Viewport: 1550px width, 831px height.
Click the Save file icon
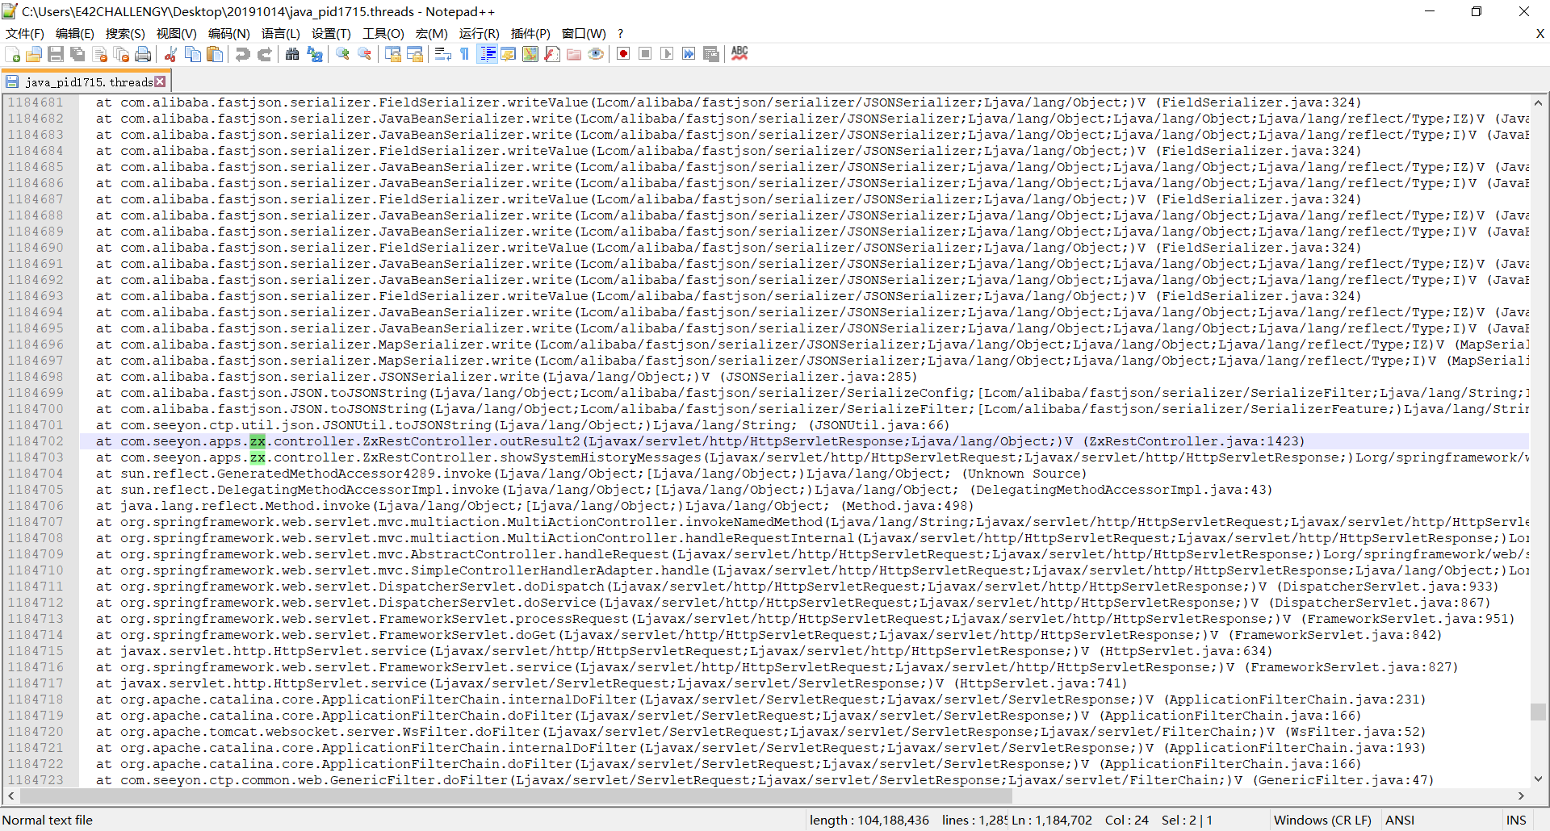click(56, 54)
